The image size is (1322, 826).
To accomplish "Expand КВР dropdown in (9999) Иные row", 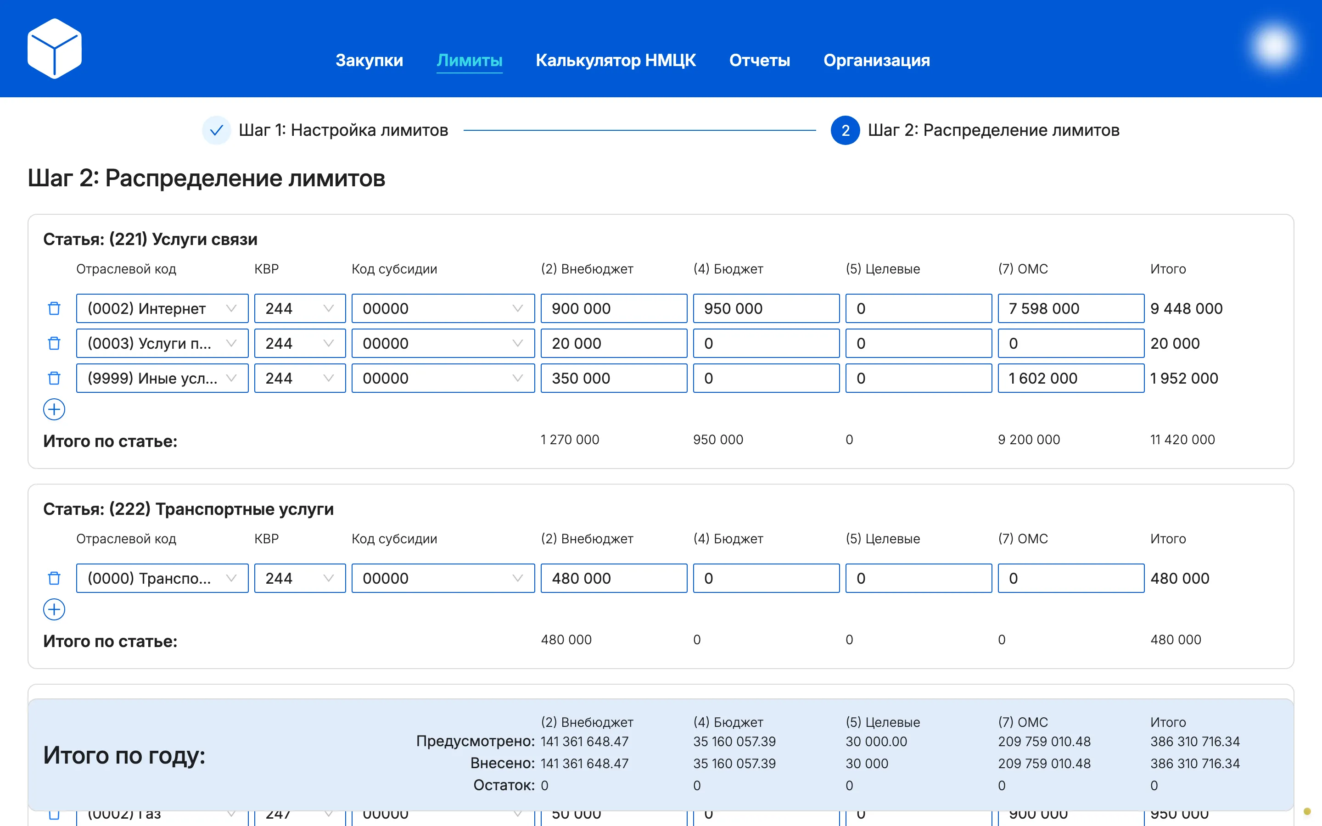I will coord(300,378).
